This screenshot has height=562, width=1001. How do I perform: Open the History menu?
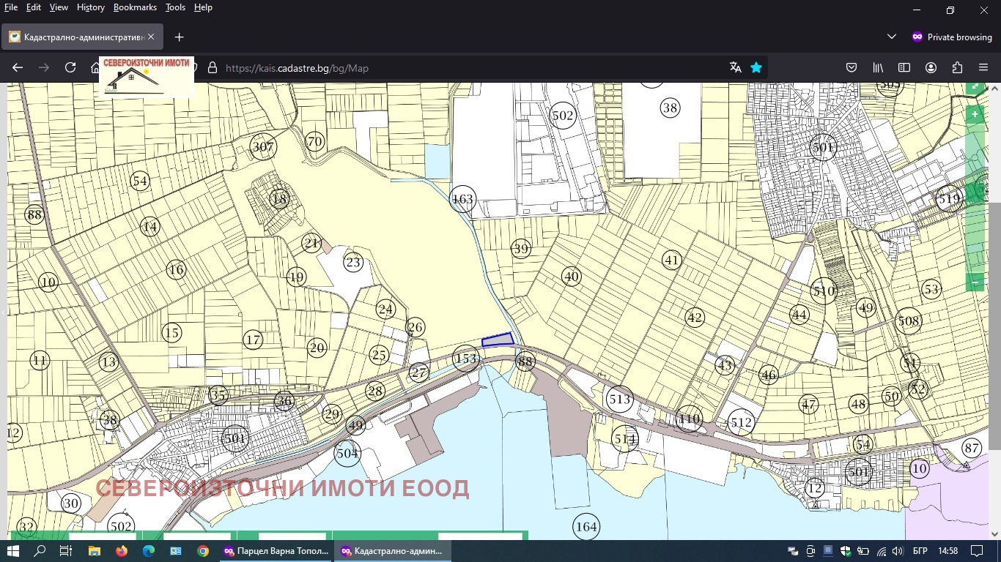point(90,7)
